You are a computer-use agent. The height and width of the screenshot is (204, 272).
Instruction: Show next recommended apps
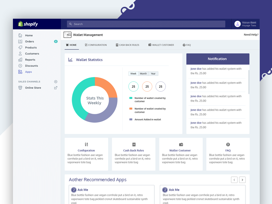242,180
